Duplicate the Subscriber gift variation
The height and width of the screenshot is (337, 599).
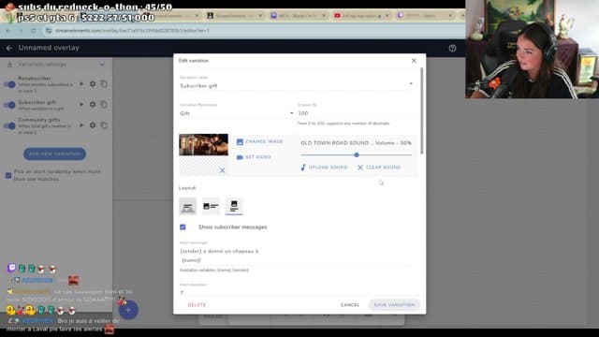pyautogui.click(x=104, y=104)
